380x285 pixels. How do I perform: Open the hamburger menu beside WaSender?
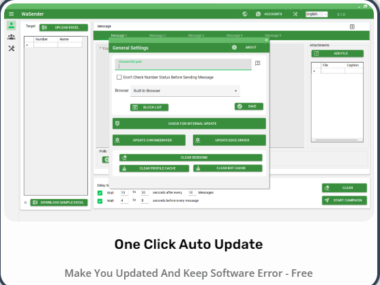[x=11, y=14]
